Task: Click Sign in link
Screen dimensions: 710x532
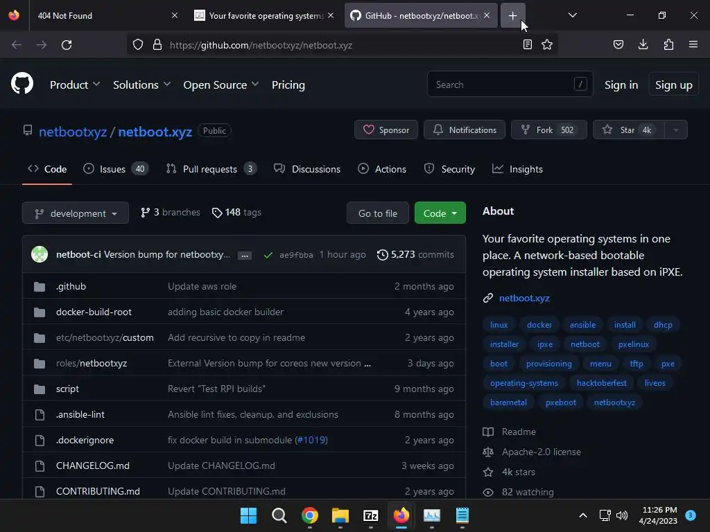Action: tap(621, 85)
